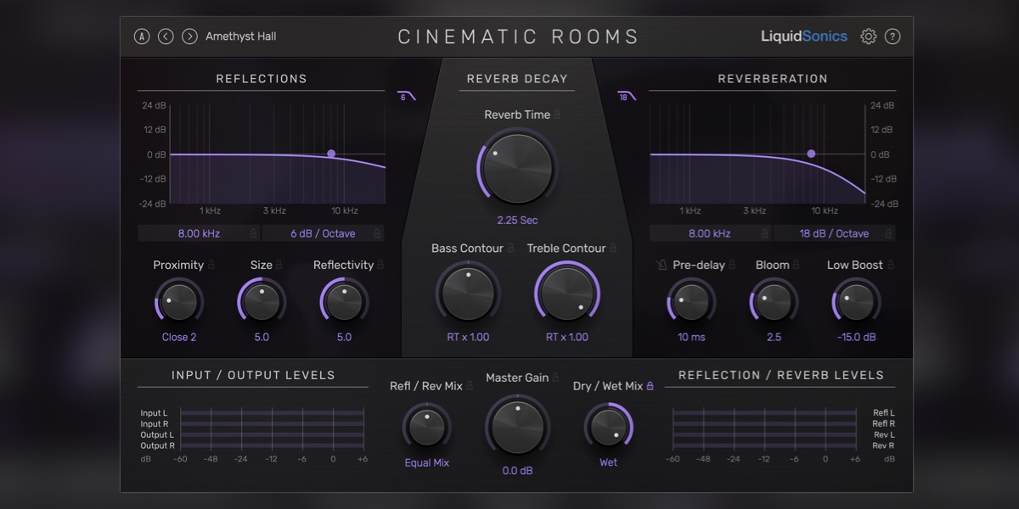Toggle lock beside Reflections 8.00 kHz
Viewport: 1019px width, 509px height.
[253, 233]
